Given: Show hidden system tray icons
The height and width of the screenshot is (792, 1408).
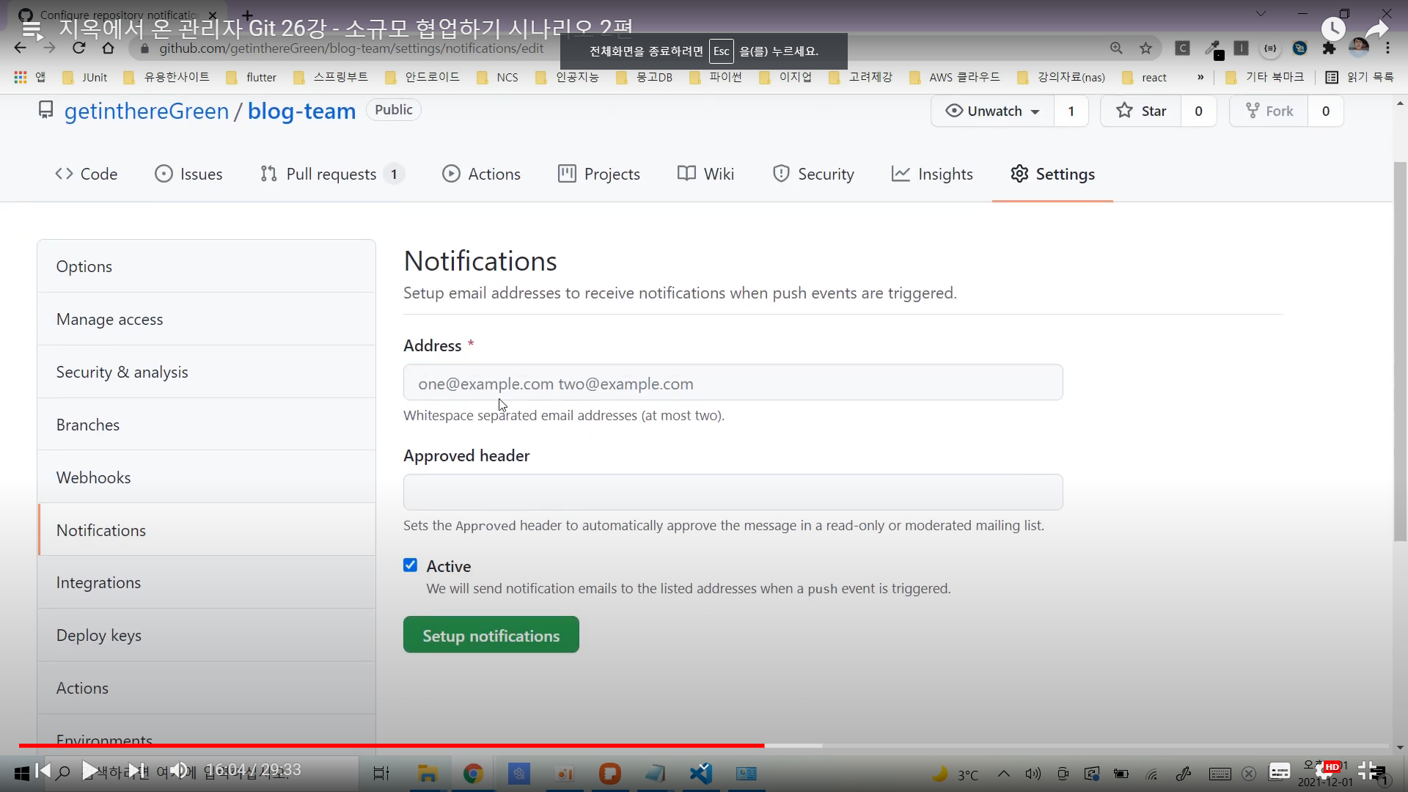Looking at the screenshot, I should pyautogui.click(x=1003, y=774).
